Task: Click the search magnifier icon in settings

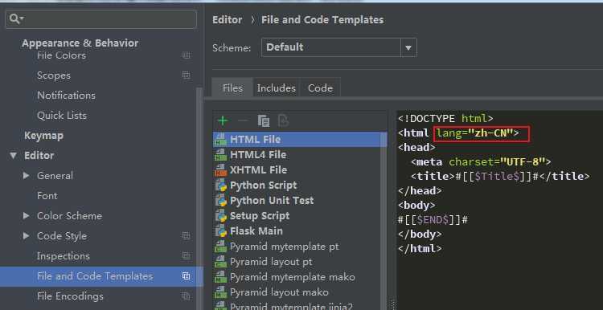Action: [15, 18]
